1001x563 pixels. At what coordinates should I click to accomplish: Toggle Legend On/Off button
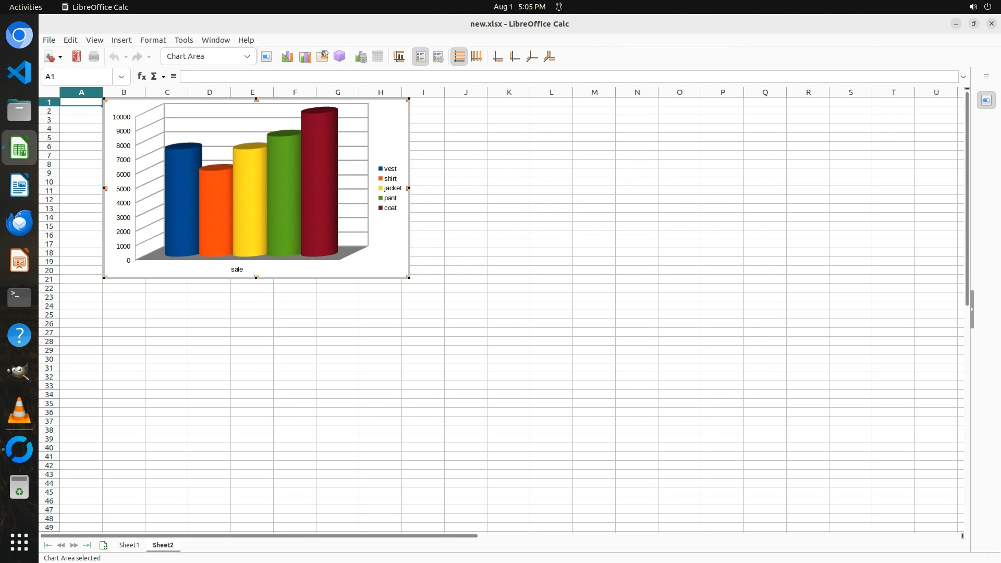(420, 57)
